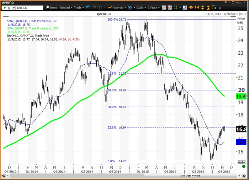Viewport: 249px width, 180px height.
Task: Click the window icon beside Menu
Action: point(233,2)
